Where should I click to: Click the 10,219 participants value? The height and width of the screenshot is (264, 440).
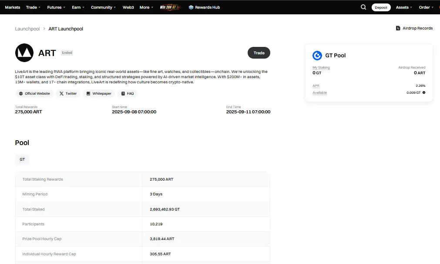[x=156, y=224]
